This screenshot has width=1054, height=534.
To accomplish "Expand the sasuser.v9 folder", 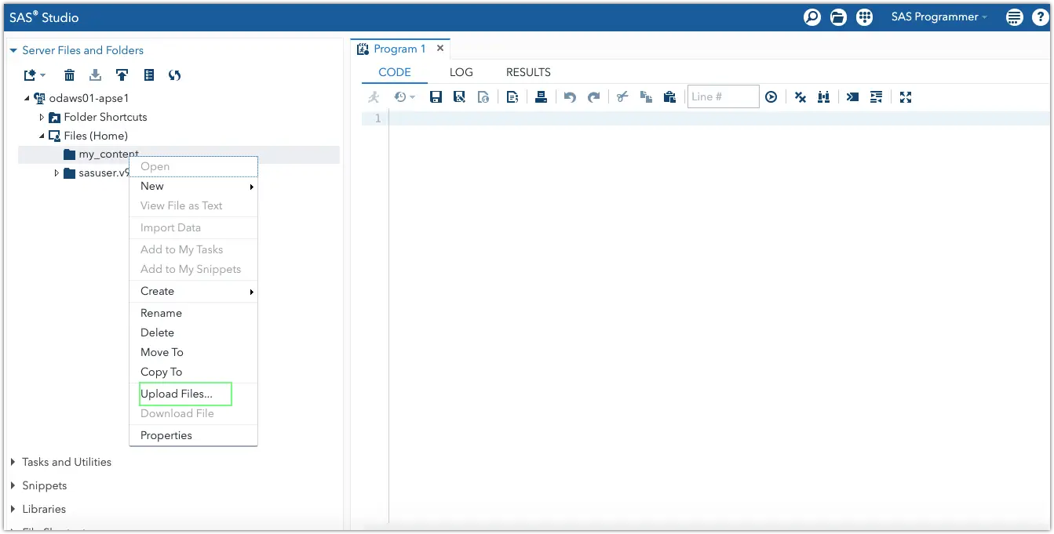I will tap(57, 173).
